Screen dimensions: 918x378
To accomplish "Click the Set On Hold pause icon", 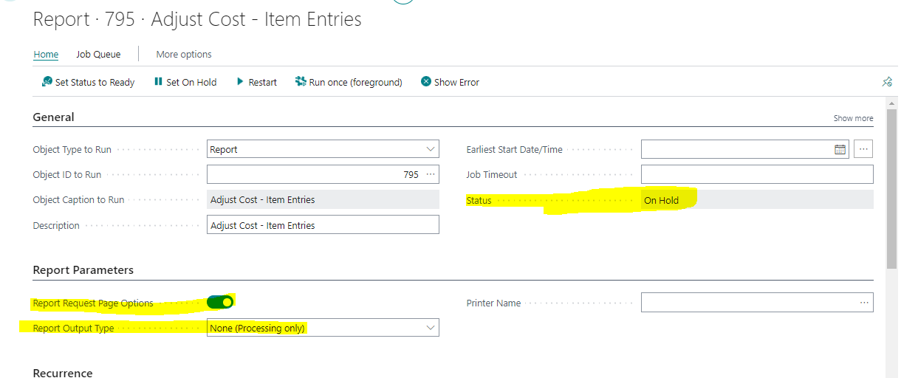I will pos(158,82).
